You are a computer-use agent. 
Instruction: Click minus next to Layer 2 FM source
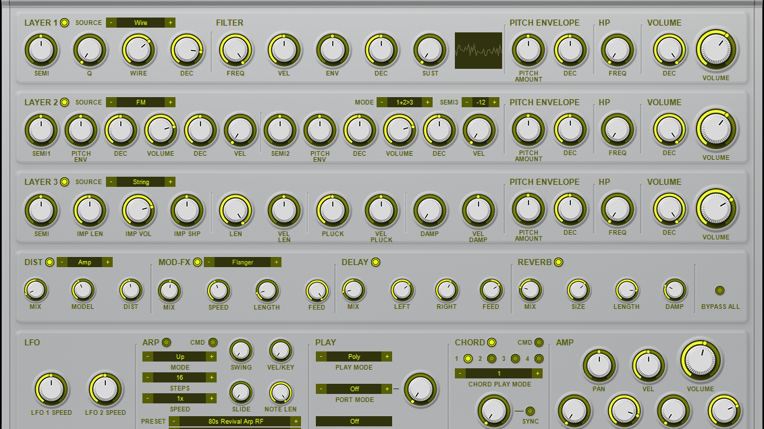(x=111, y=103)
